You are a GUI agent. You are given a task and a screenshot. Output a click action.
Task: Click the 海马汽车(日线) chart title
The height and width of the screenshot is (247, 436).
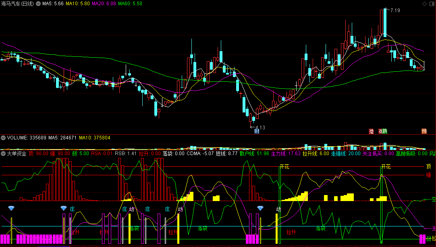tap(17, 4)
